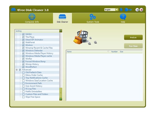Click the Analyze button

133,37
